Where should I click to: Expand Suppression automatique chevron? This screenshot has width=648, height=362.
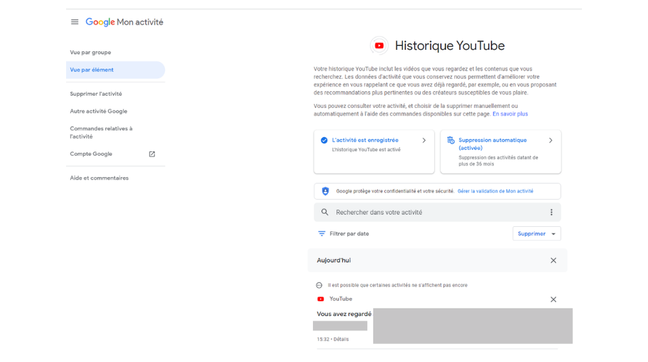pos(551,140)
